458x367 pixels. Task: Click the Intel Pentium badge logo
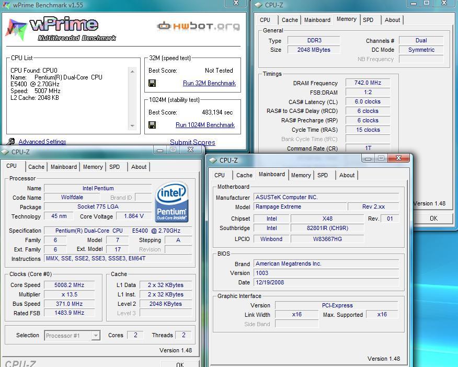click(x=171, y=202)
